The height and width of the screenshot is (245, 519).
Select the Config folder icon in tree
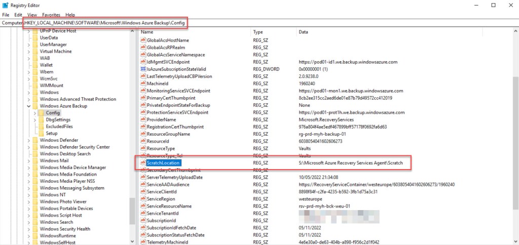pos(41,113)
